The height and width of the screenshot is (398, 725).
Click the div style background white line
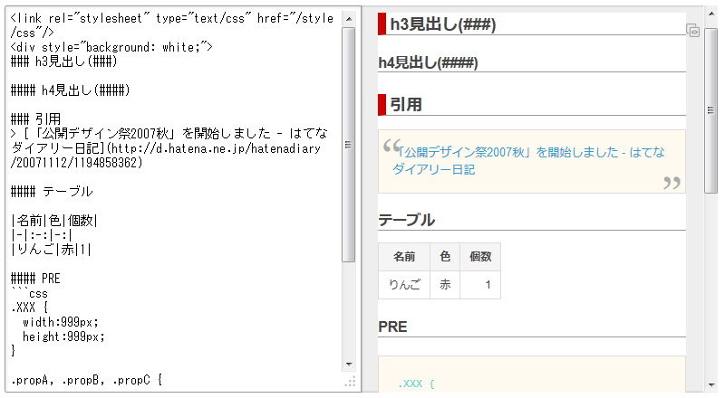pos(111,47)
